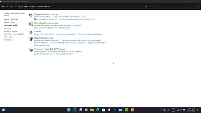Open Centro de movilidad de Windows heading
The image size is (201, 113).
click(x=50, y=49)
